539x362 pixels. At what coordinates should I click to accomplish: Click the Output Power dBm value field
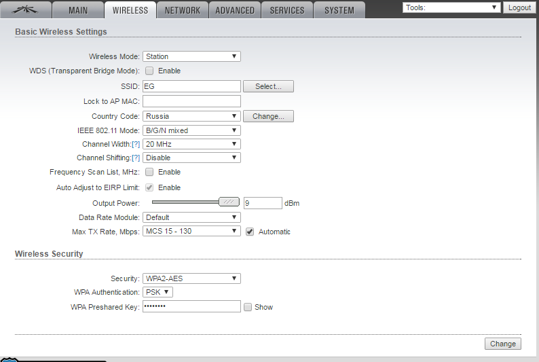(x=263, y=203)
